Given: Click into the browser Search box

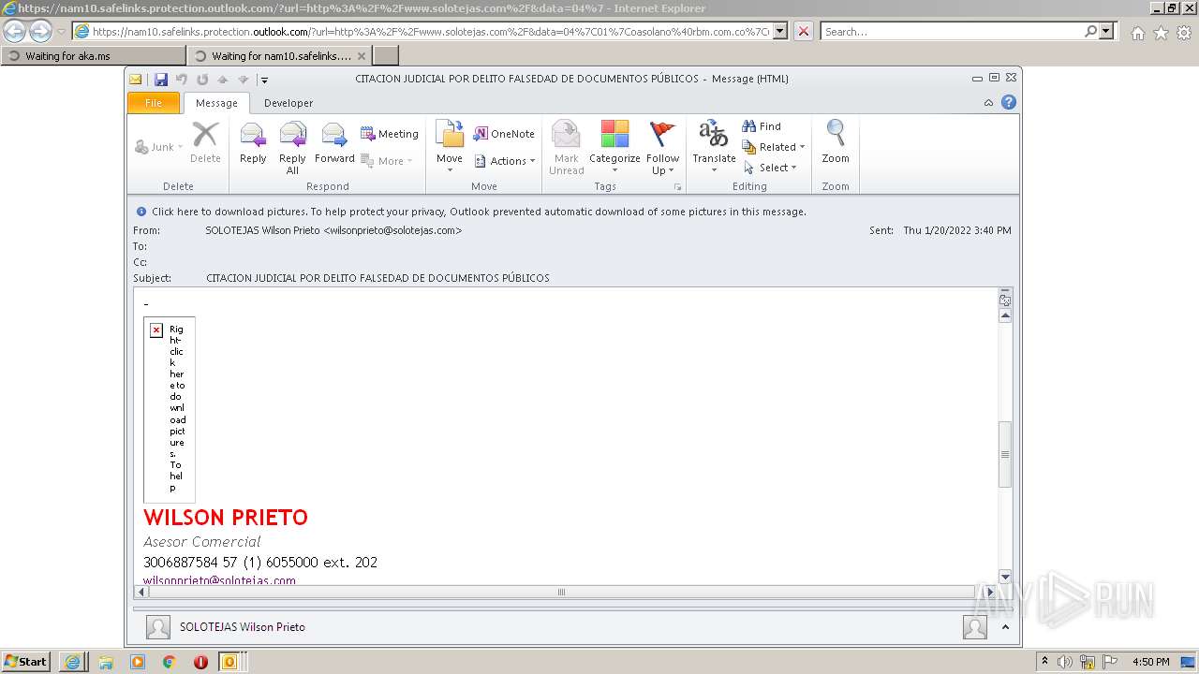Looking at the screenshot, I should pos(951,31).
